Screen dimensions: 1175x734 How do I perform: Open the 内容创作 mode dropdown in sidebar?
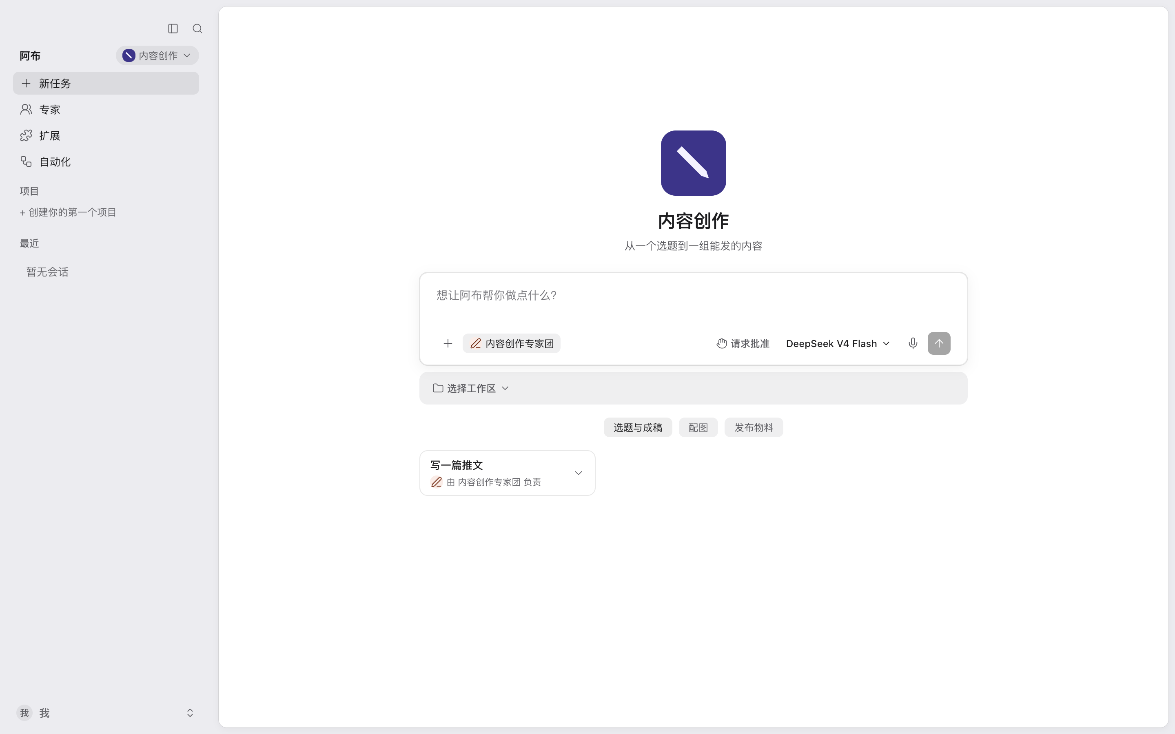(157, 55)
